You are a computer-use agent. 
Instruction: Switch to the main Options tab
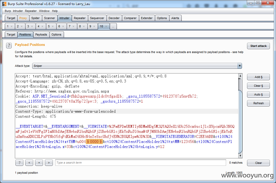click(162, 18)
